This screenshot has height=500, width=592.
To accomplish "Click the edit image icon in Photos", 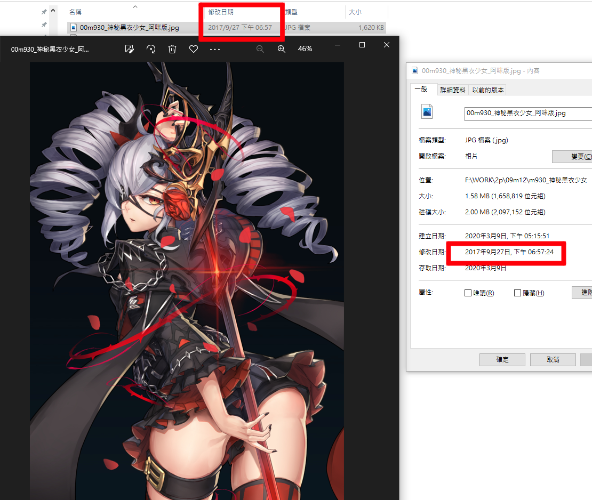I will coord(130,49).
